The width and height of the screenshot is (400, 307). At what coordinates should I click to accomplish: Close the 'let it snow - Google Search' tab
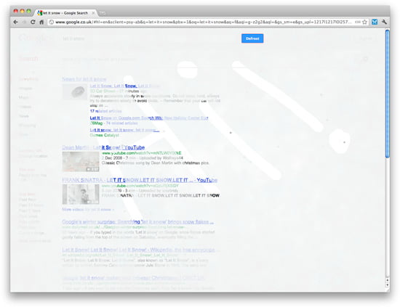point(93,13)
